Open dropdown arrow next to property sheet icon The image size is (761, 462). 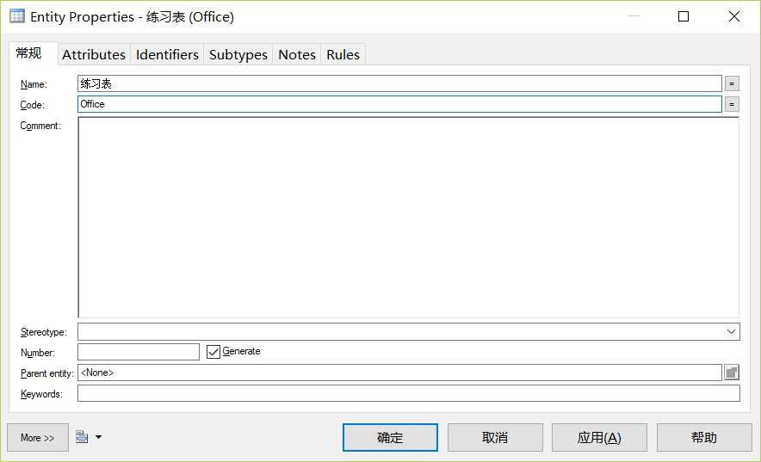coord(98,437)
